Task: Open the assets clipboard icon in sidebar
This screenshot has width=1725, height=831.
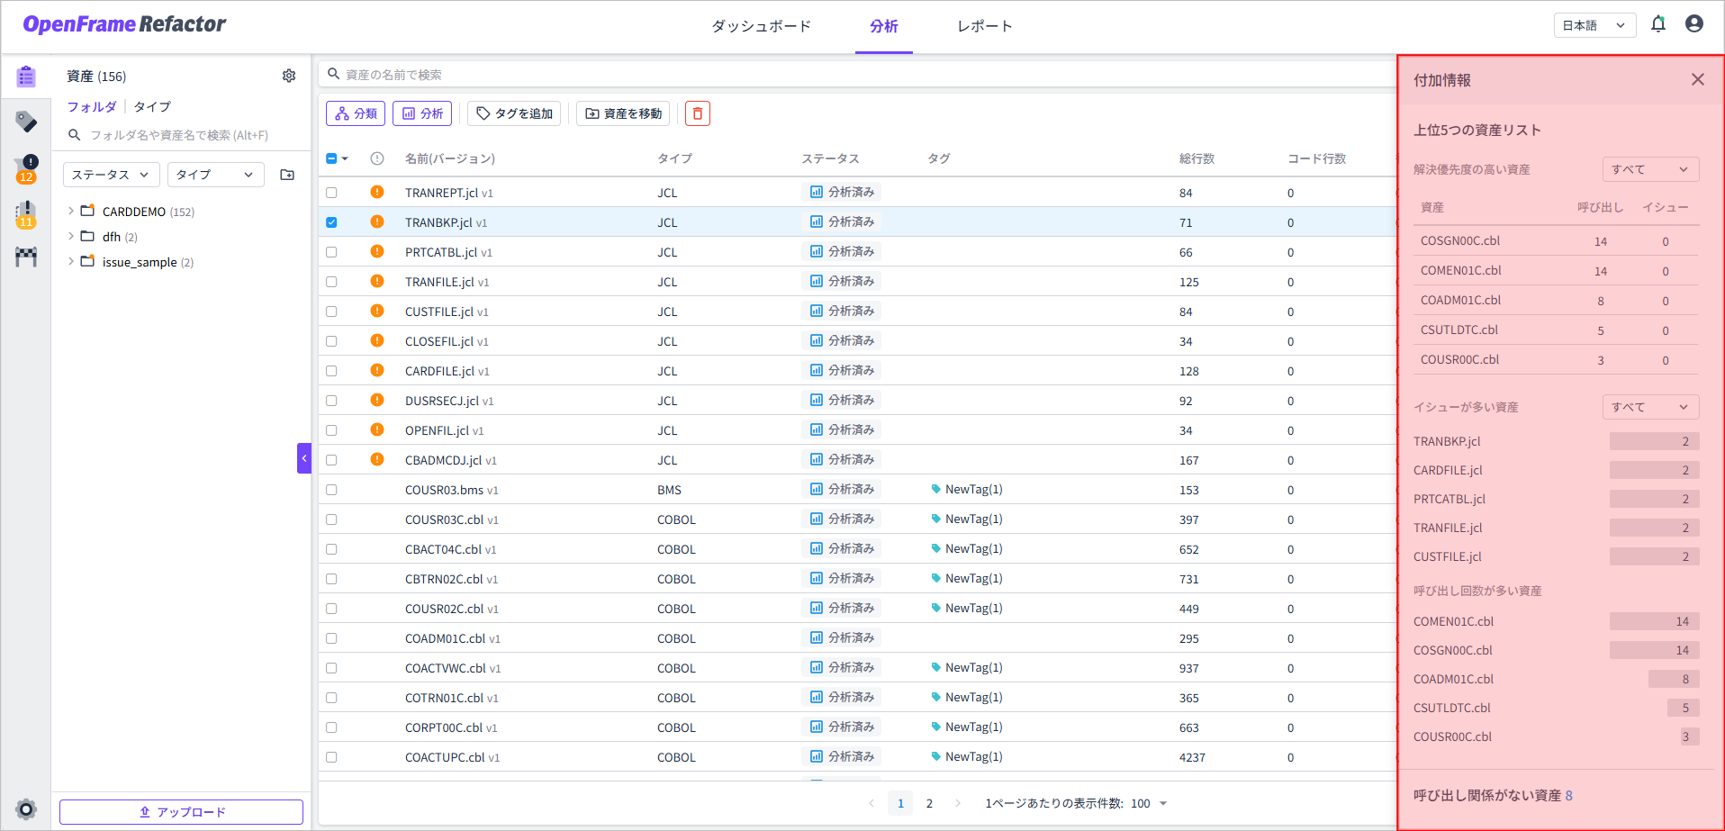Action: [x=26, y=77]
